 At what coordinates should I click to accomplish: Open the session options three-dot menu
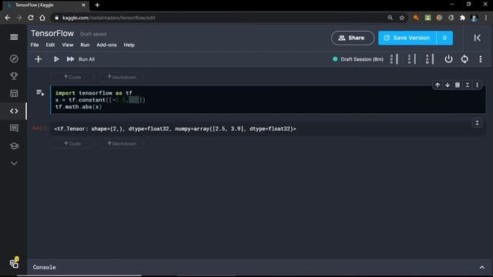(x=481, y=59)
